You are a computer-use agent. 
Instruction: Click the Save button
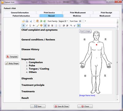38,106
